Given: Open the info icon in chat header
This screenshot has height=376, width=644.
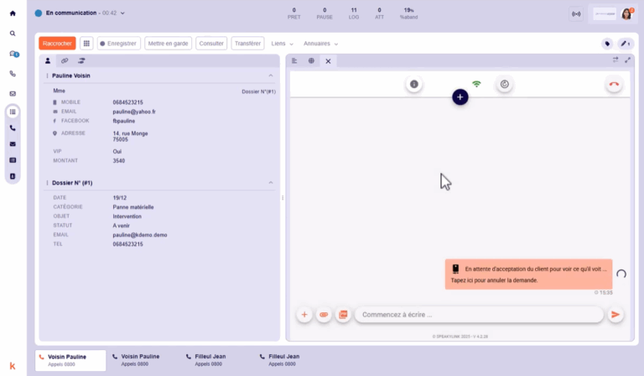Looking at the screenshot, I should pos(413,84).
